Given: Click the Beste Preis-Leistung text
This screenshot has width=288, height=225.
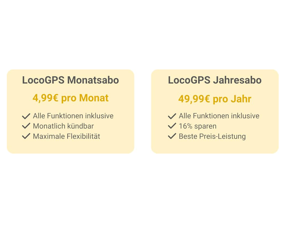Looking at the screenshot, I should click(x=212, y=136).
